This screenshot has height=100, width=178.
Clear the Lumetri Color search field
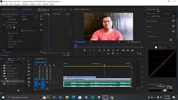coord(23,62)
